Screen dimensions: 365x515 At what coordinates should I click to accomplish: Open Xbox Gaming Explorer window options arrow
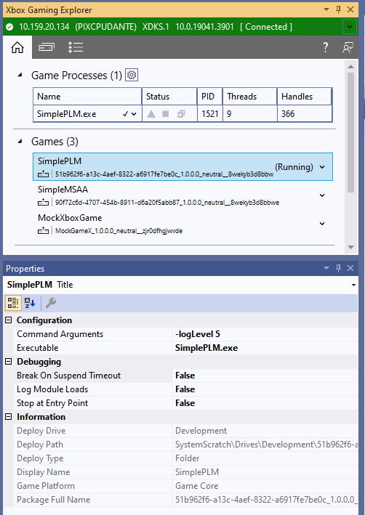pos(326,9)
